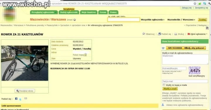
Task: Click the person icon beside Zobacz inne ogłoszenia
Action: click(x=163, y=105)
